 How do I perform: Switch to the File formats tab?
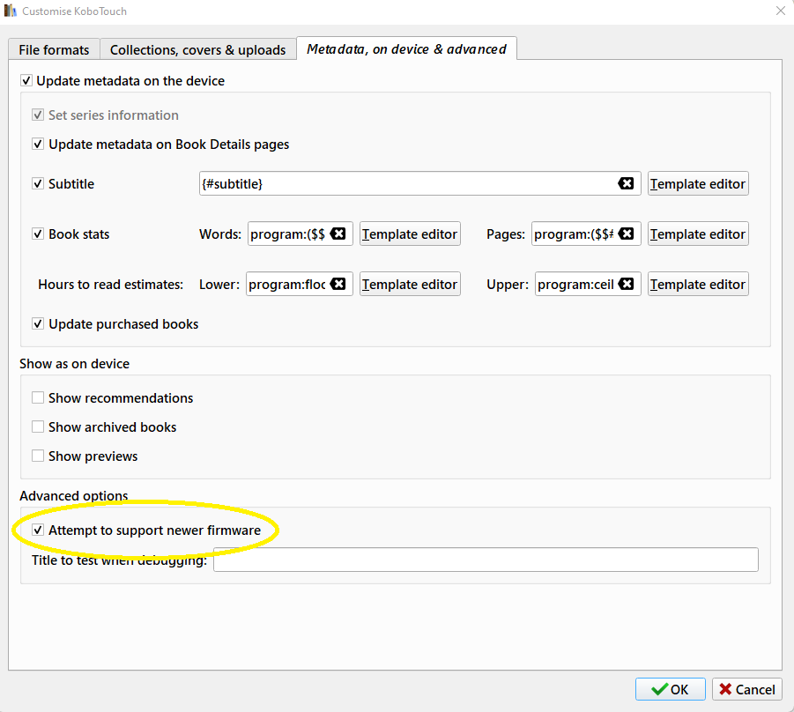(54, 49)
